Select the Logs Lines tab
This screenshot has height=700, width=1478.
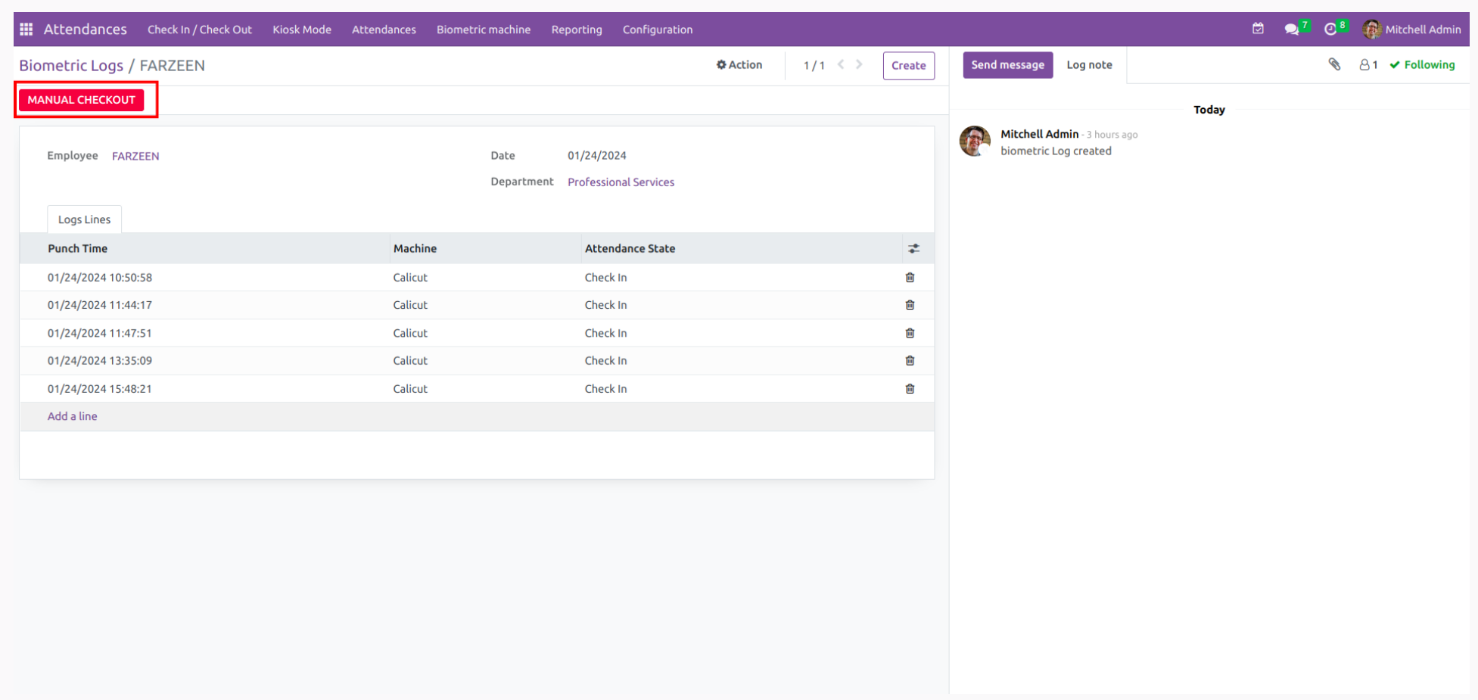(84, 219)
